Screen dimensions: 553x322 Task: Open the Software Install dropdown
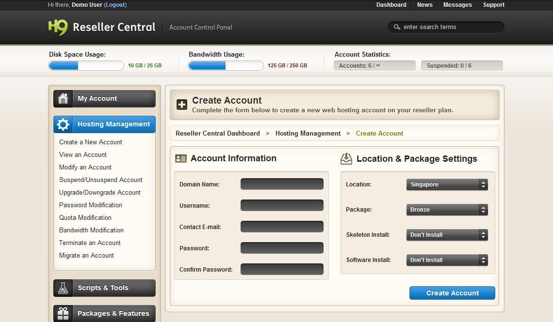[x=447, y=260]
